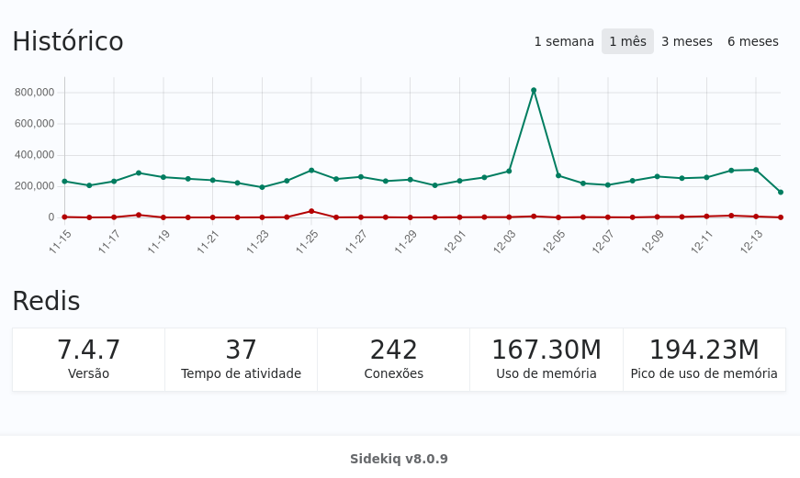The height and width of the screenshot is (478, 800).
Task: Click the last green data point on the chart
Action: (781, 192)
